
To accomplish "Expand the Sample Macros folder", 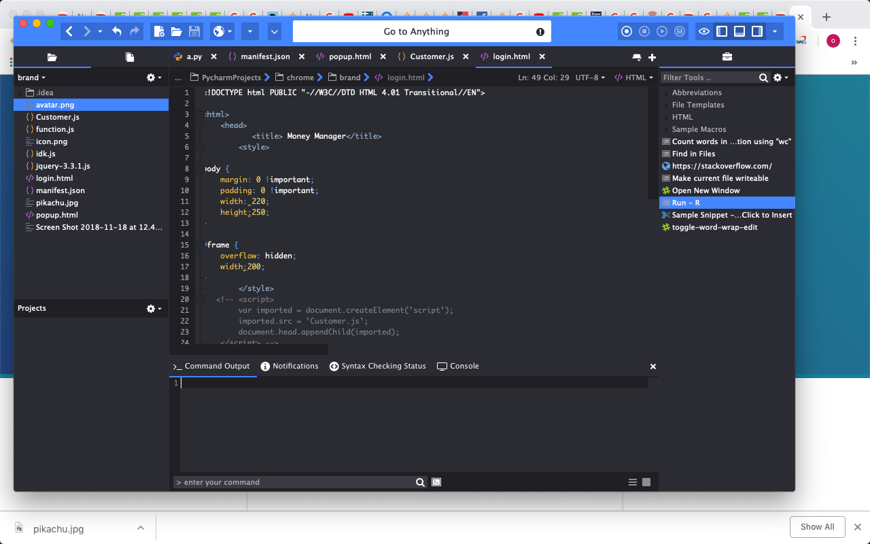I will pos(665,129).
